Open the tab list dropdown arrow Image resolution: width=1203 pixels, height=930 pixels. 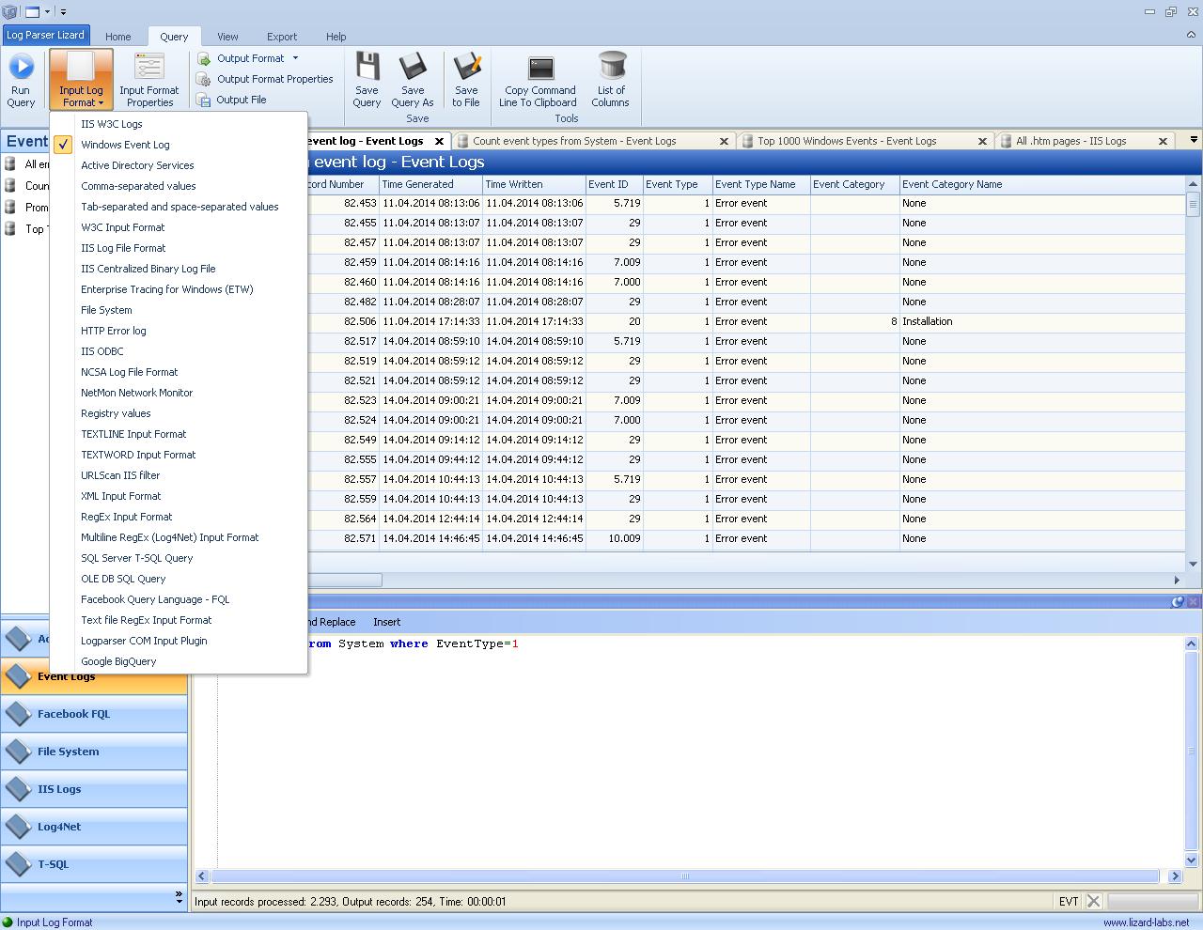click(1194, 140)
